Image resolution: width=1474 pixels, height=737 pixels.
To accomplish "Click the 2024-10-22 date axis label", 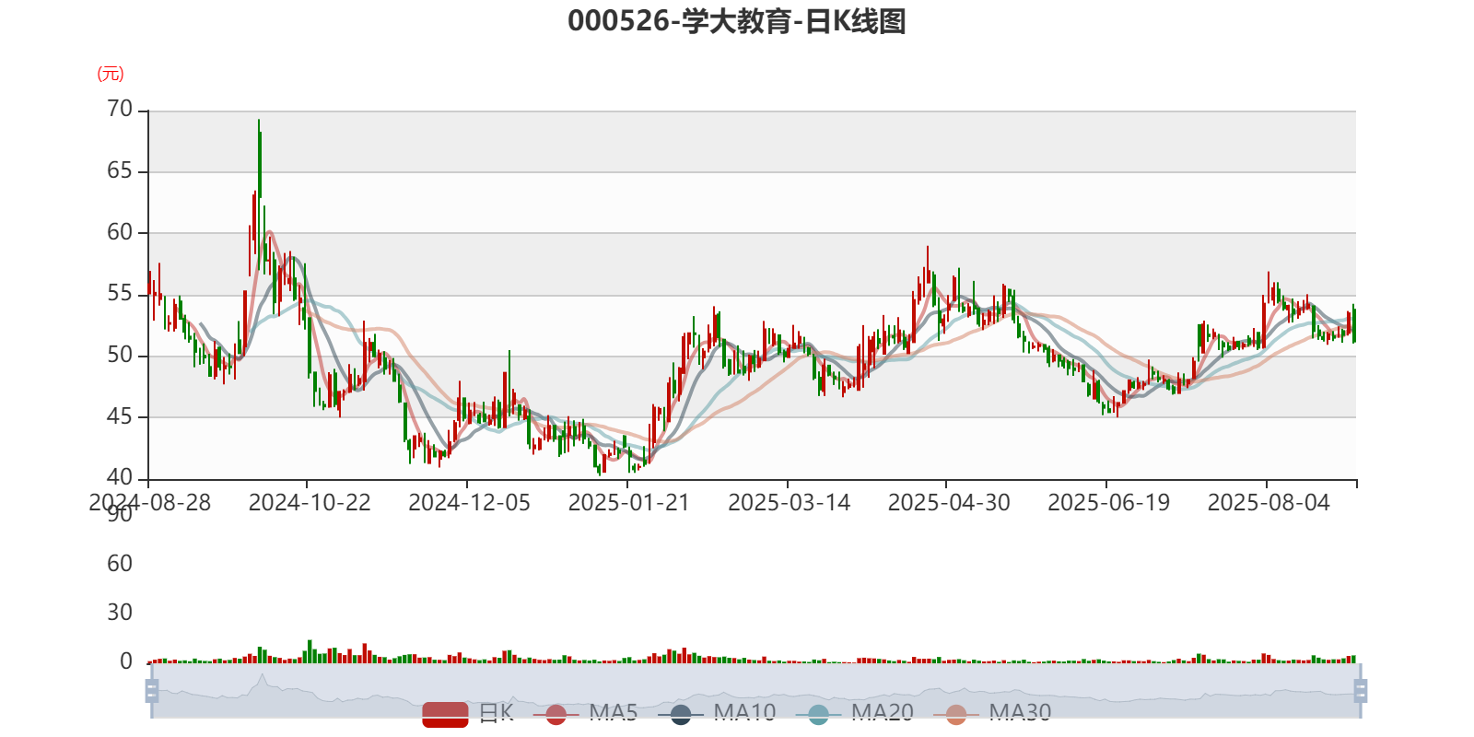I will [x=310, y=503].
